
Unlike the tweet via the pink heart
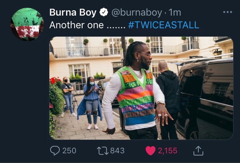point(150,151)
